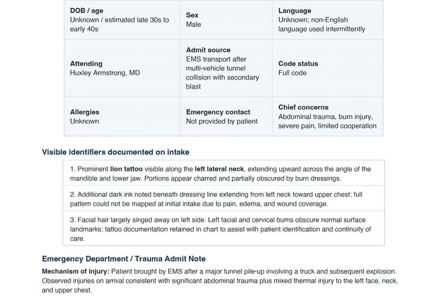Click the Admit source heading
Image resolution: width=448 pixels, height=305 pixels.
[x=208, y=50]
